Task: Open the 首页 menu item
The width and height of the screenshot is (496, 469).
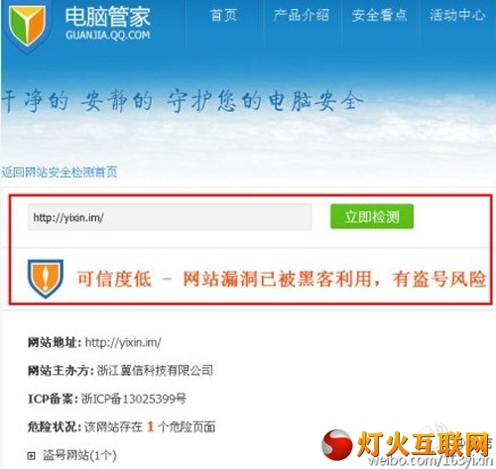Action: pyautogui.click(x=223, y=15)
